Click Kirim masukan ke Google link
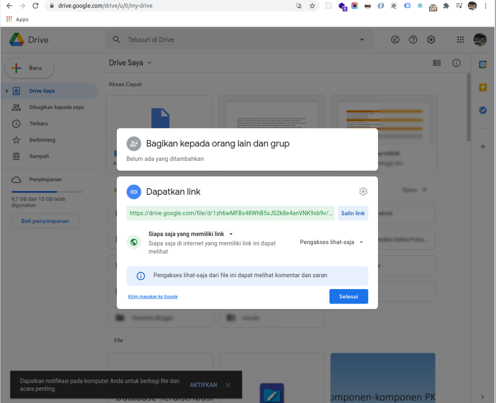496x403 pixels. (x=153, y=297)
